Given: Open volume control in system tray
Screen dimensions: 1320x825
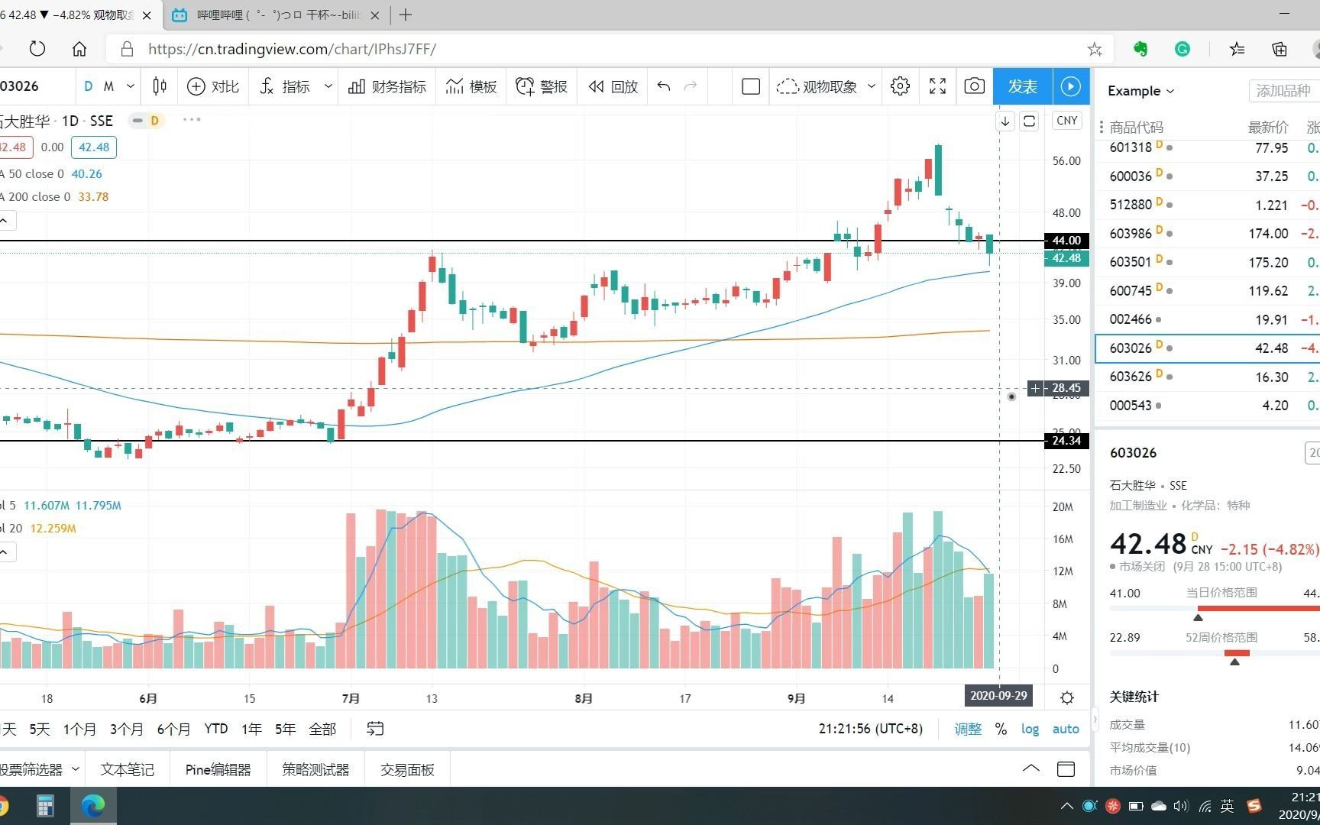Looking at the screenshot, I should pyautogui.click(x=1180, y=806).
